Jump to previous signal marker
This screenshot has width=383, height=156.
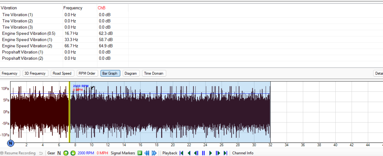tap(147, 153)
